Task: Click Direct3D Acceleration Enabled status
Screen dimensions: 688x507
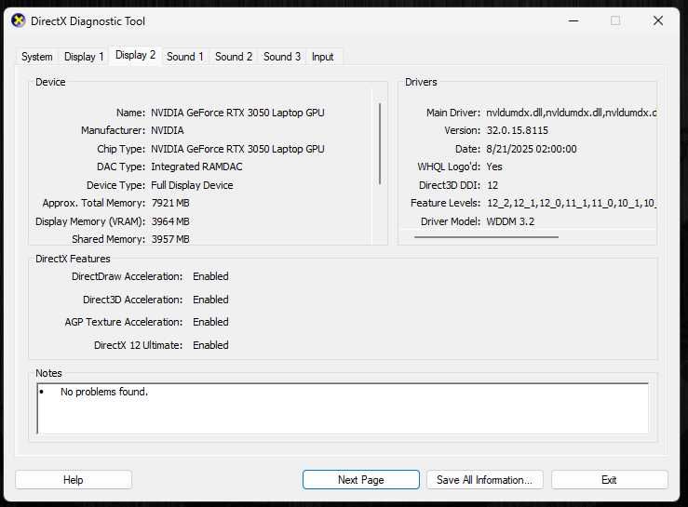Action: [x=210, y=300]
